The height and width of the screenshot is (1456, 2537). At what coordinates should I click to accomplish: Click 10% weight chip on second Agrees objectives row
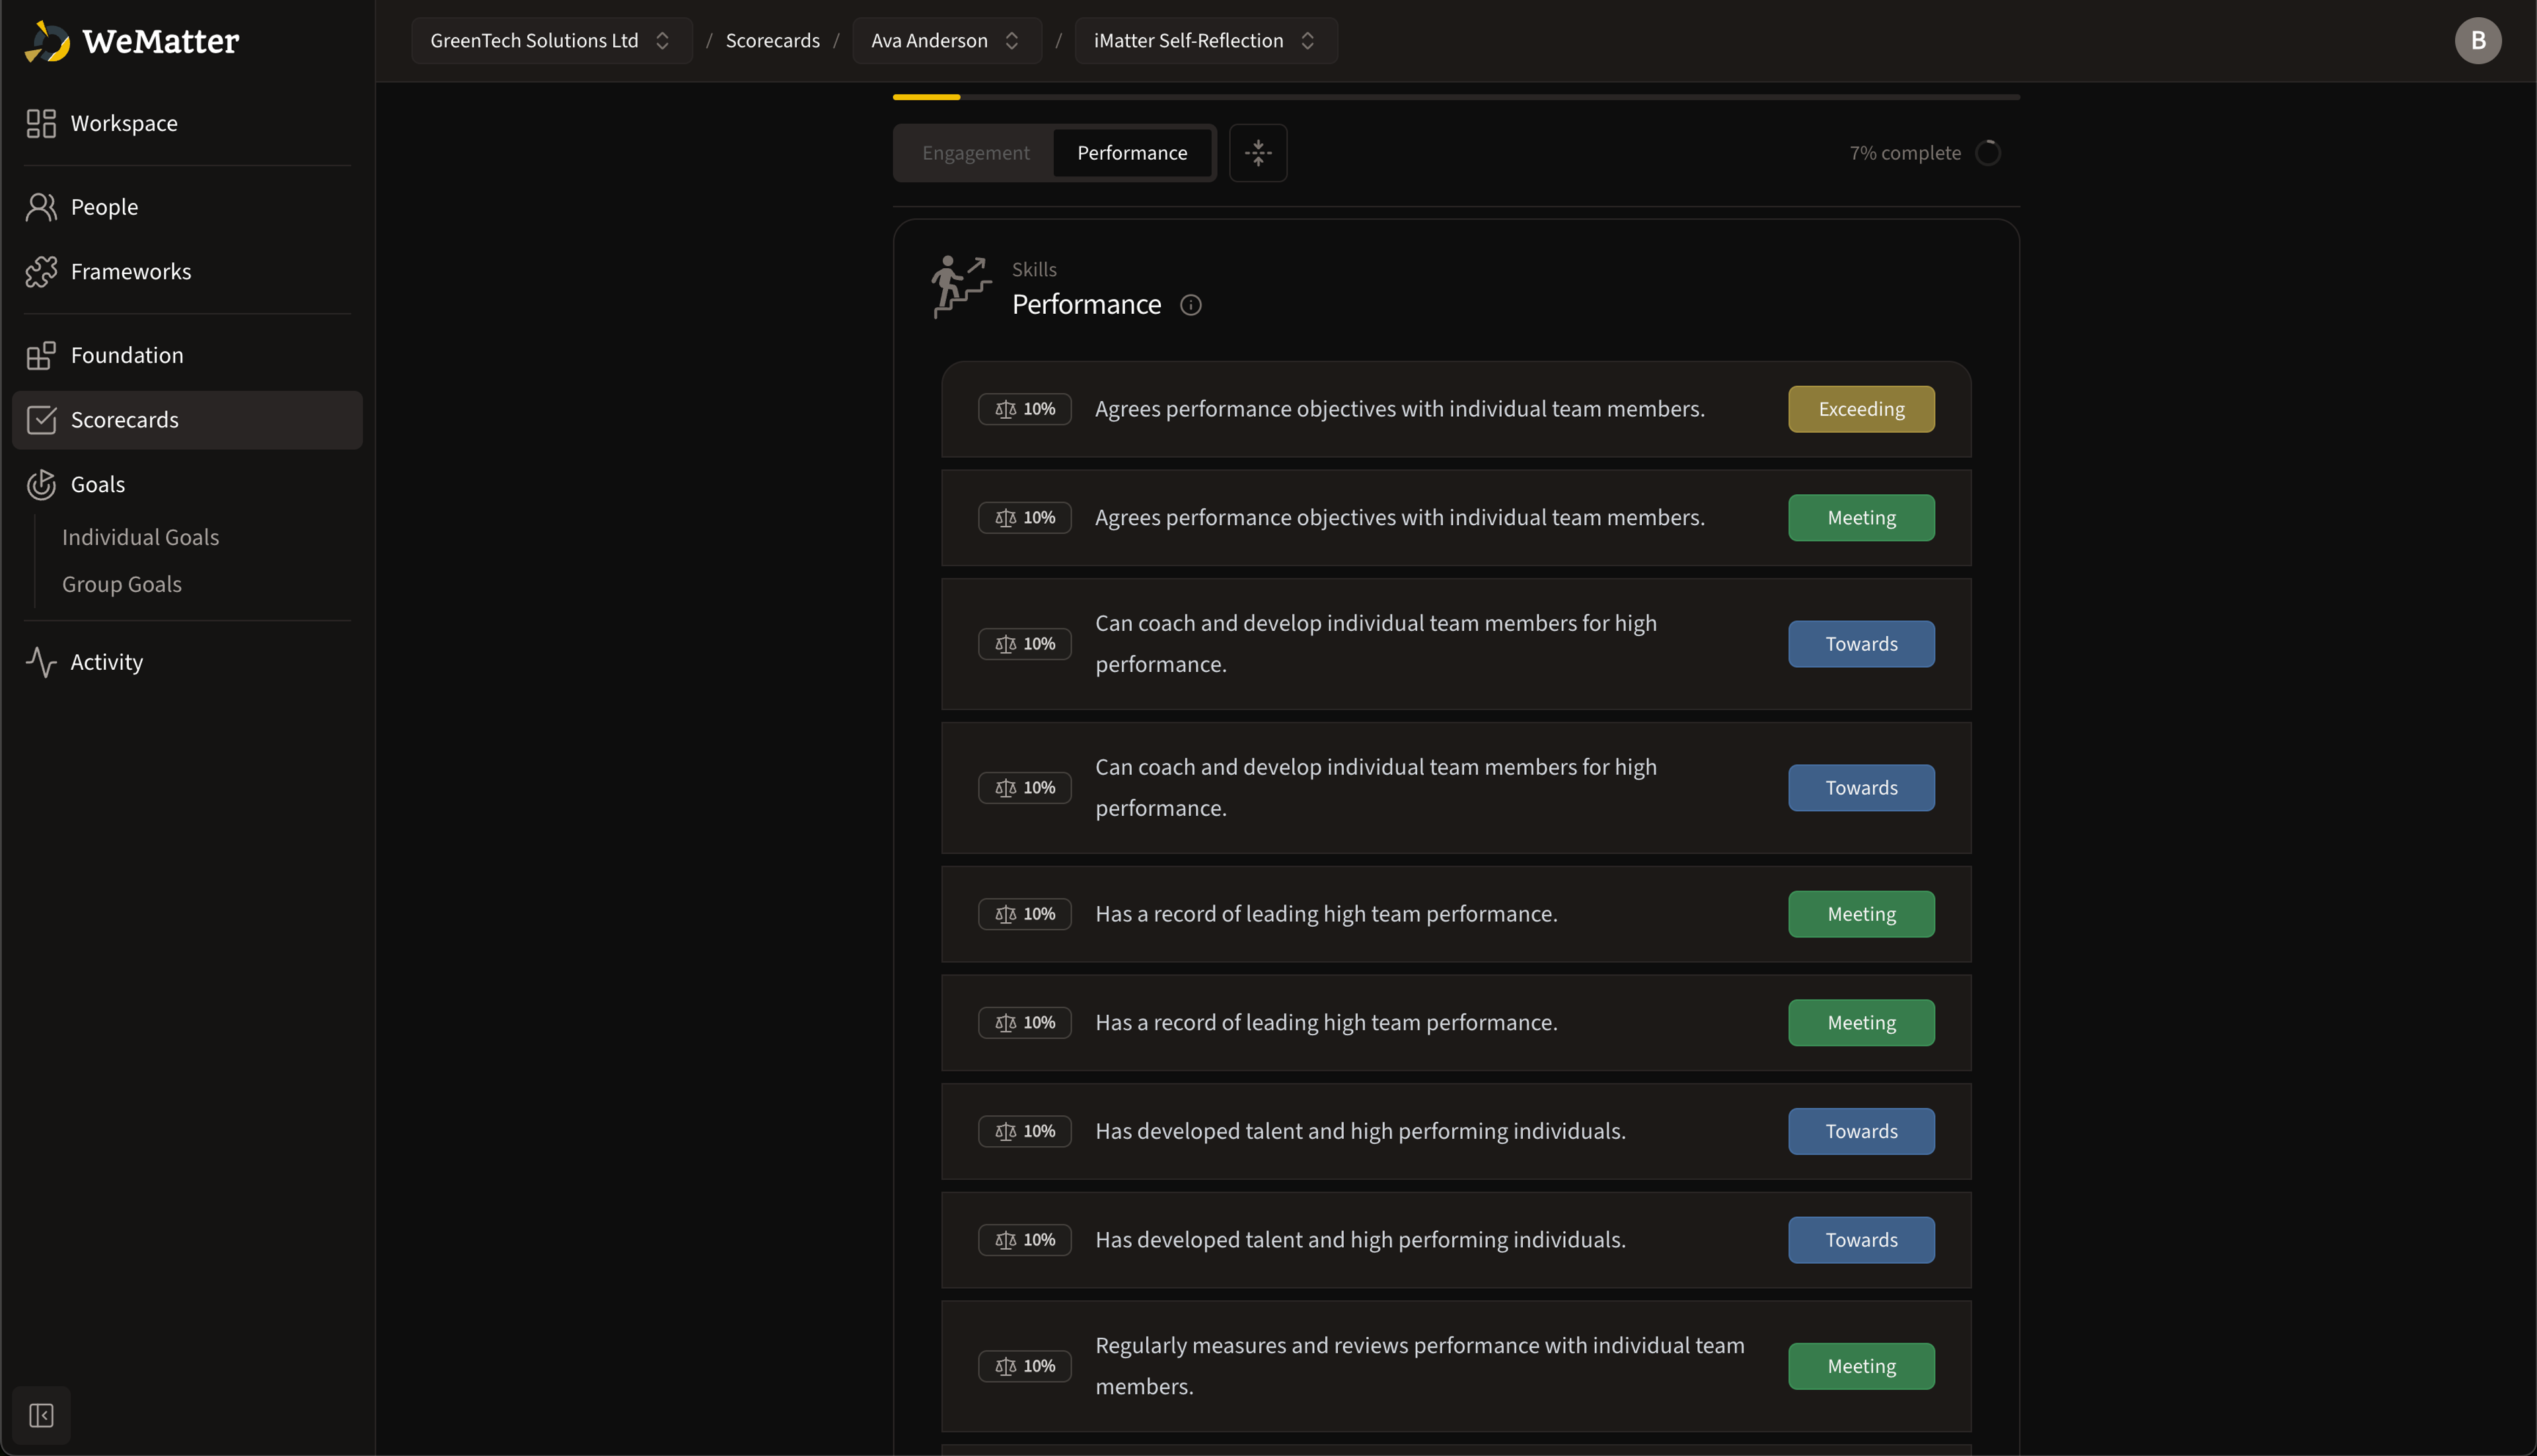[1024, 518]
